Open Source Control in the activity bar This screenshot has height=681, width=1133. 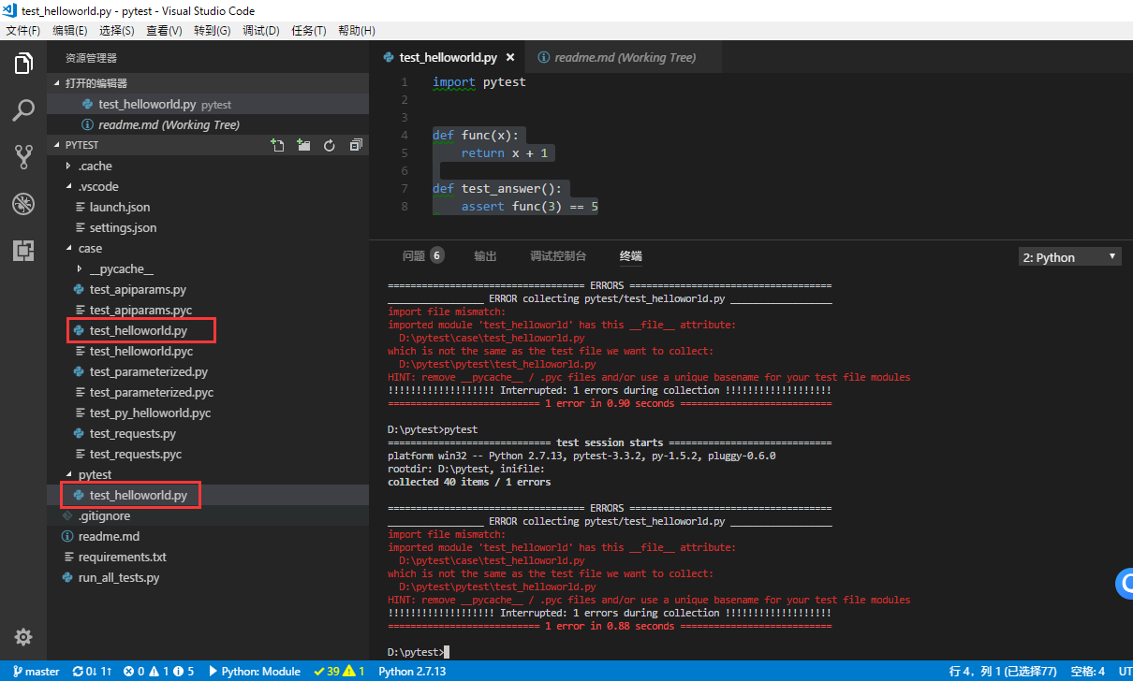pyautogui.click(x=22, y=158)
